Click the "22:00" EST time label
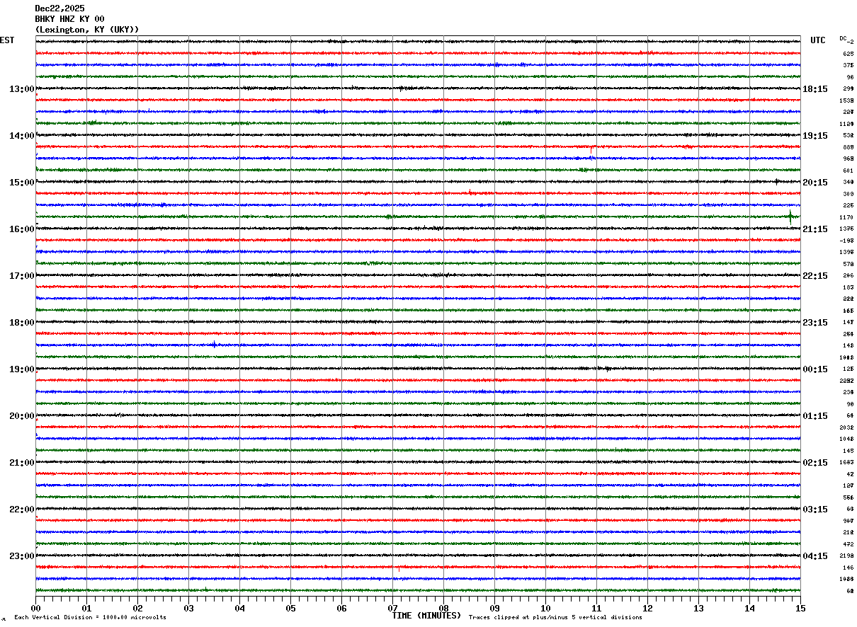This screenshot has height=627, width=857. (21, 510)
